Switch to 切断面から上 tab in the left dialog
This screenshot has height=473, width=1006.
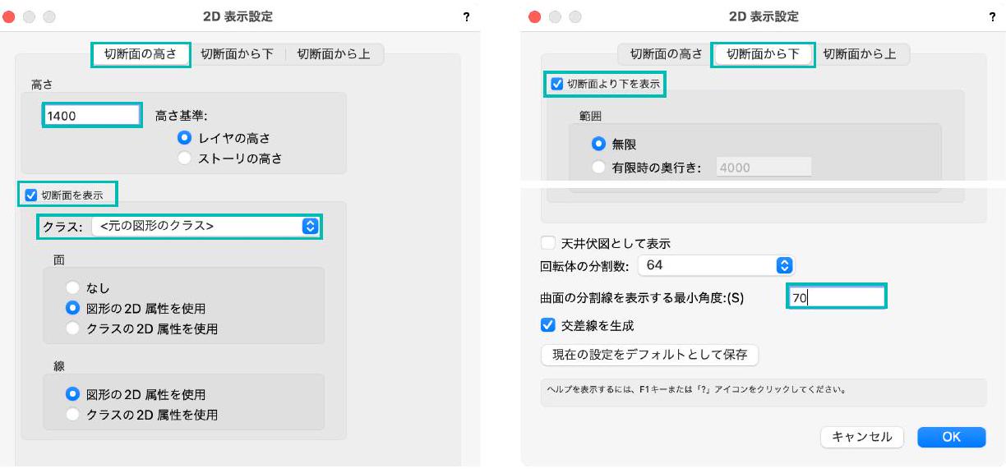click(x=334, y=54)
